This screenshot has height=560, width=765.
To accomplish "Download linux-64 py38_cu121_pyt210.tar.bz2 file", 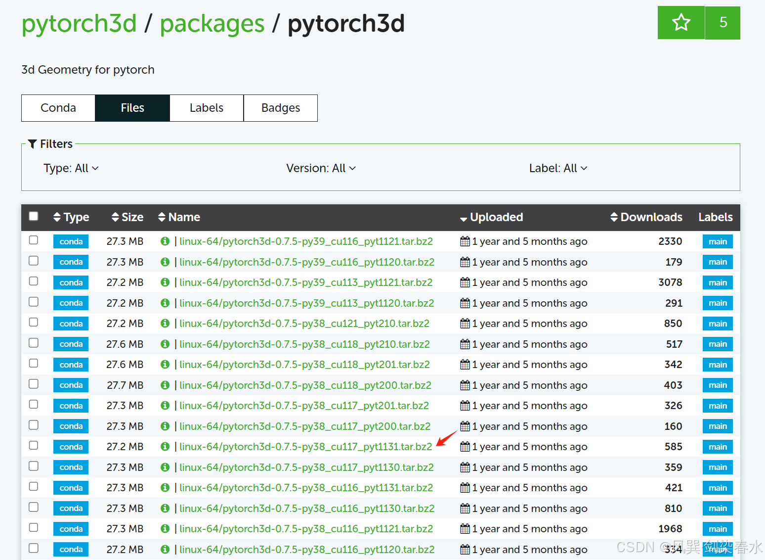I will coord(304,324).
